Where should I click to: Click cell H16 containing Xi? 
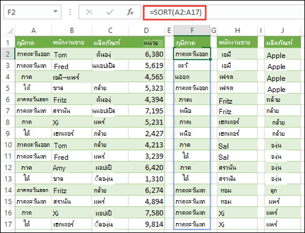click(238, 213)
